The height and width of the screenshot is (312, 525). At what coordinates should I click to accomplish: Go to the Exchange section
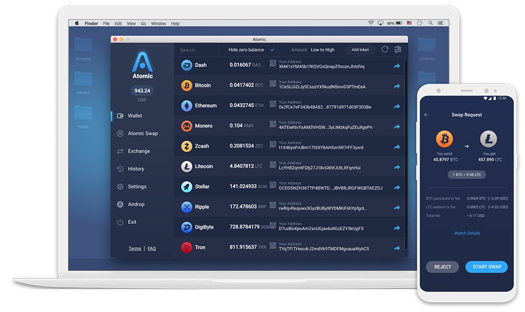coord(139,151)
